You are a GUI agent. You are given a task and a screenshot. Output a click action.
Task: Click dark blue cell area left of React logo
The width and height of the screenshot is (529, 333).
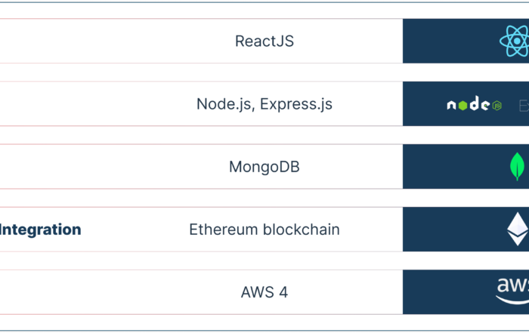[x=450, y=41]
